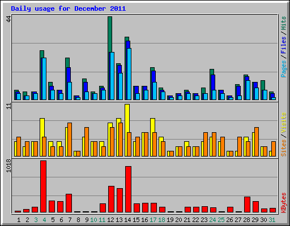The image size is (290, 226).
Task: Click the Files legend label
Action: click(283, 45)
